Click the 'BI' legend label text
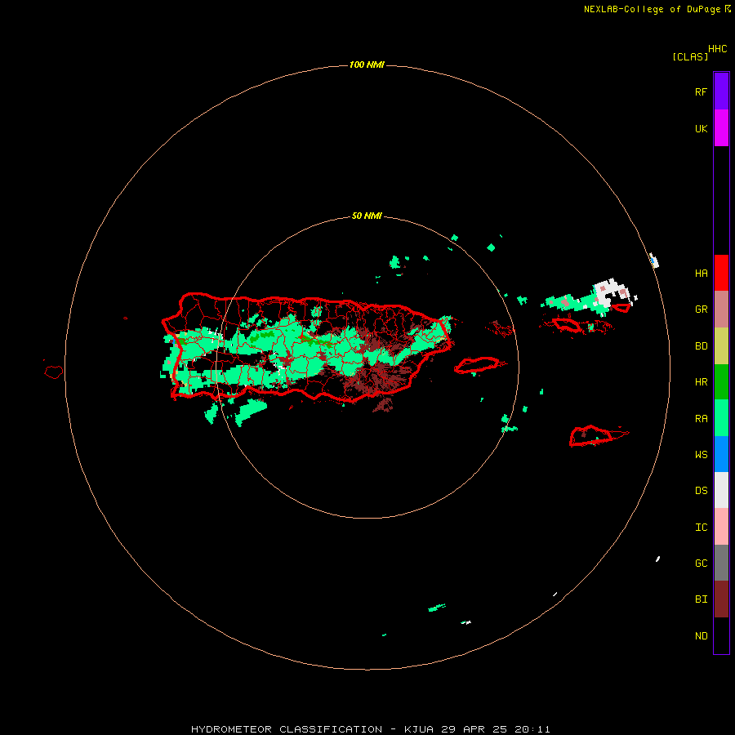Image resolution: width=735 pixels, height=735 pixels. coord(701,599)
